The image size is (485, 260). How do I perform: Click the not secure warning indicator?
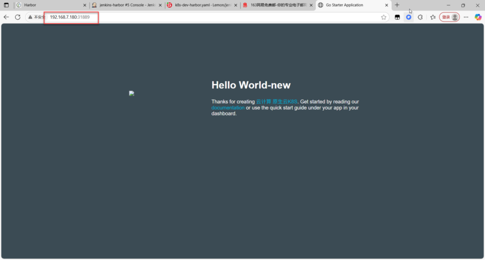tap(36, 17)
